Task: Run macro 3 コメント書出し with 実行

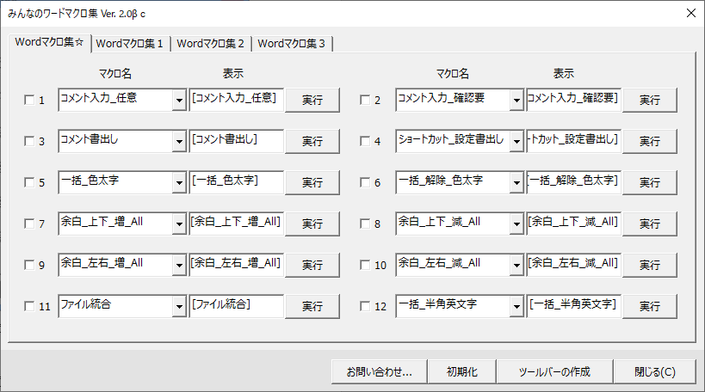Action: tap(312, 142)
